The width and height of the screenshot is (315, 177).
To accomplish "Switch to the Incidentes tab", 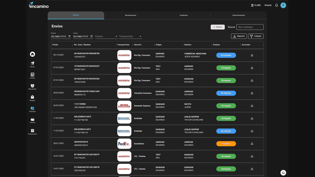I will [184, 15].
